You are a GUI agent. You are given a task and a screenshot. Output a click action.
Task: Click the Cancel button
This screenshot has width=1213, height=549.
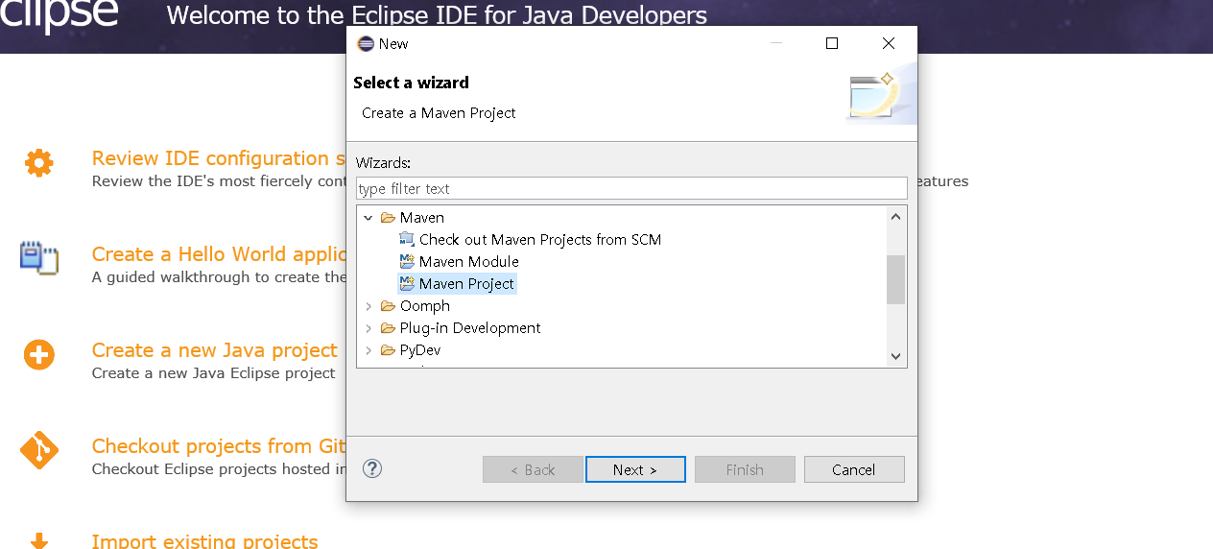pyautogui.click(x=854, y=469)
